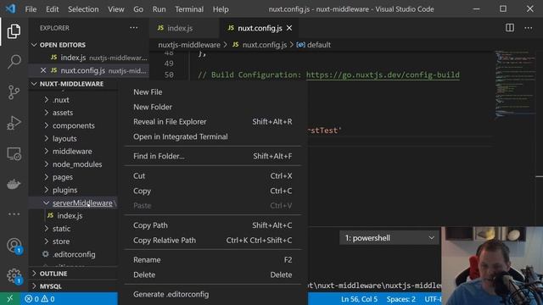Image resolution: width=543 pixels, height=305 pixels.
Task: Open the Run menu
Action: (x=159, y=9)
